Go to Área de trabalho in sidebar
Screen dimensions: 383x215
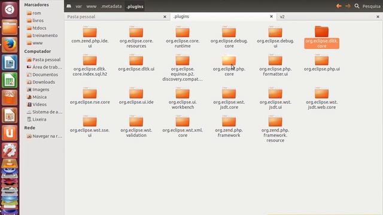(47, 67)
